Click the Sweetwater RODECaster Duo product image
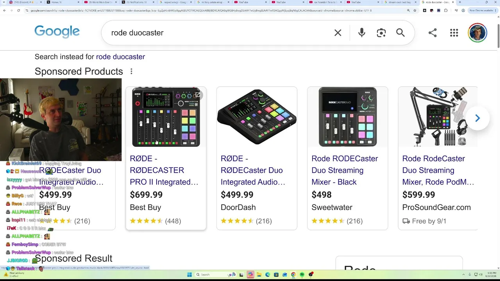500x281 pixels. point(348,117)
